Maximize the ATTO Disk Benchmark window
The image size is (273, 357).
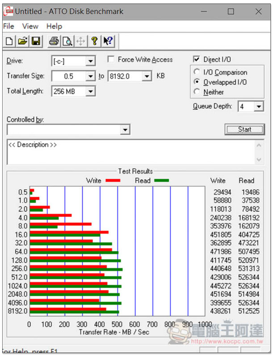[231, 11]
